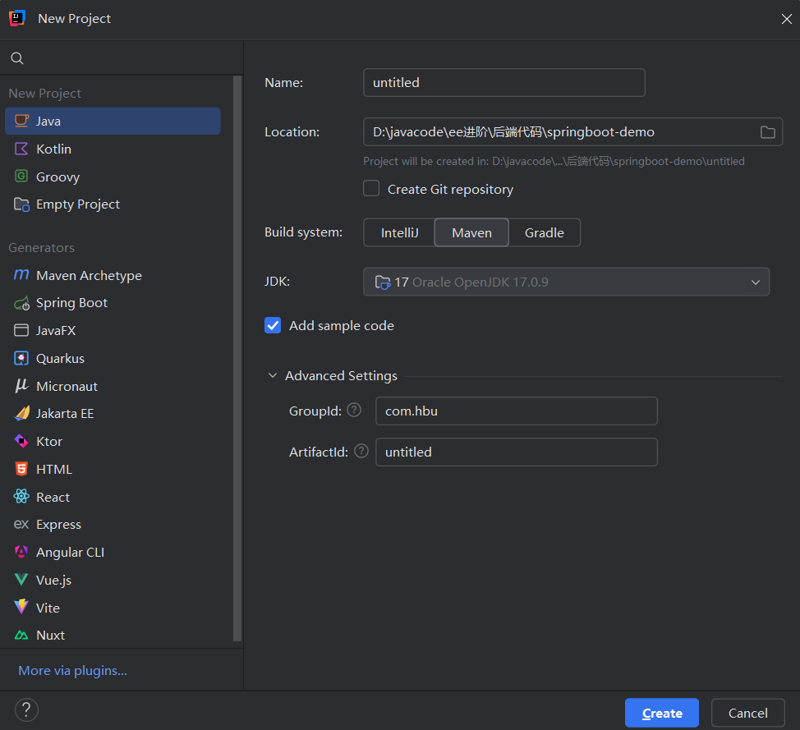Click the sidebar vertical scrollbar
The image size is (800, 730).
237,358
